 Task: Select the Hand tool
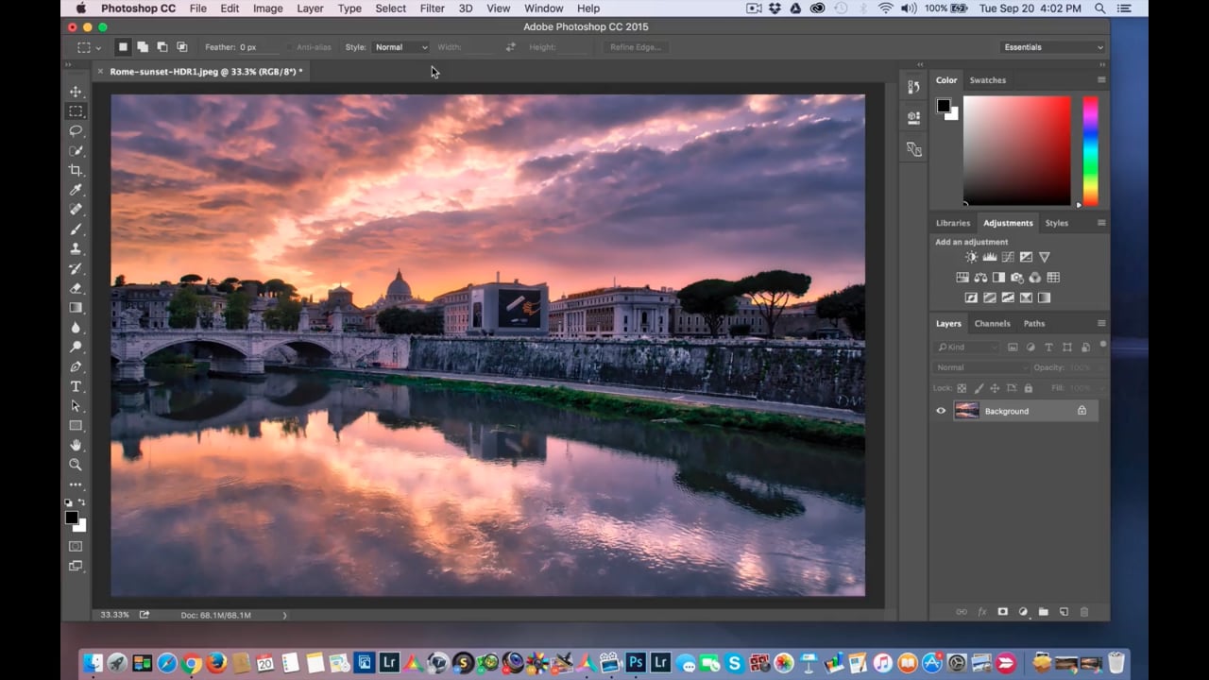pyautogui.click(x=76, y=445)
